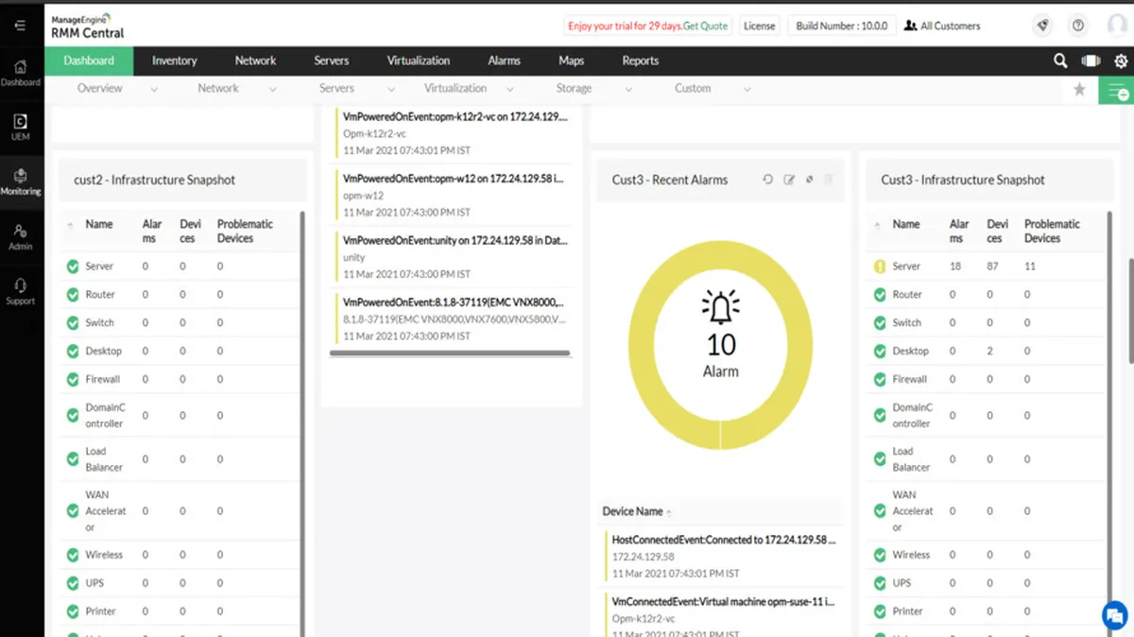Click the Cust3 Recent Alarms expand icon
Viewport: 1134px width, 637px height.
(x=810, y=180)
